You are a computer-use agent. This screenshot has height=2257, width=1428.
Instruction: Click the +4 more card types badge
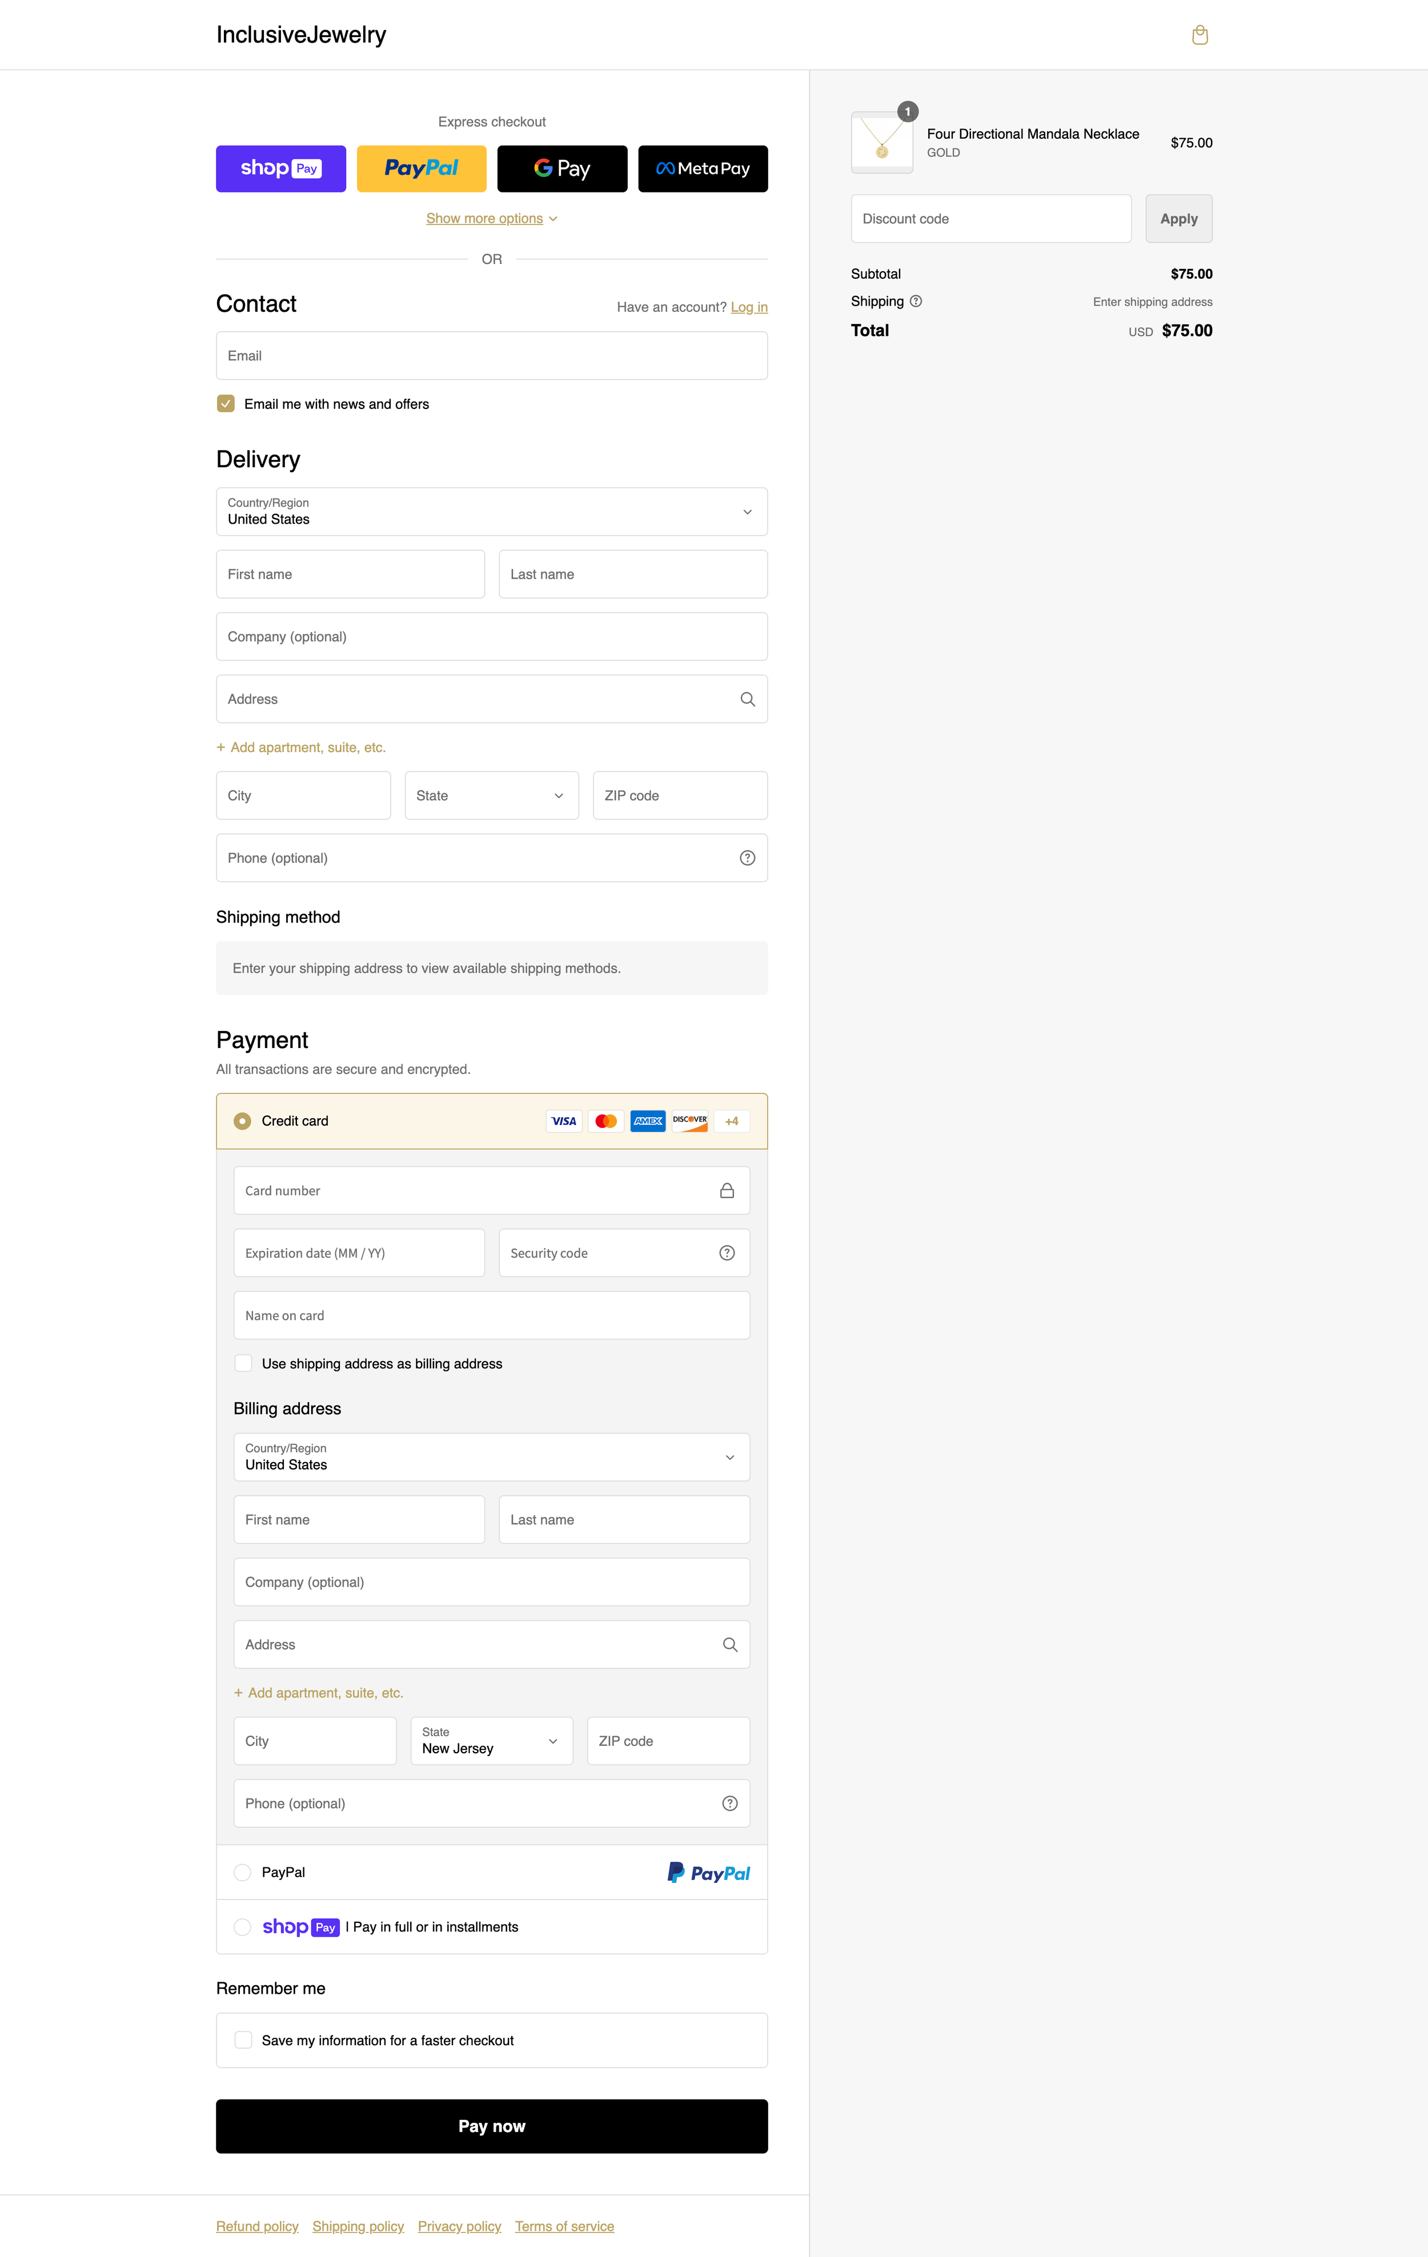point(731,1121)
